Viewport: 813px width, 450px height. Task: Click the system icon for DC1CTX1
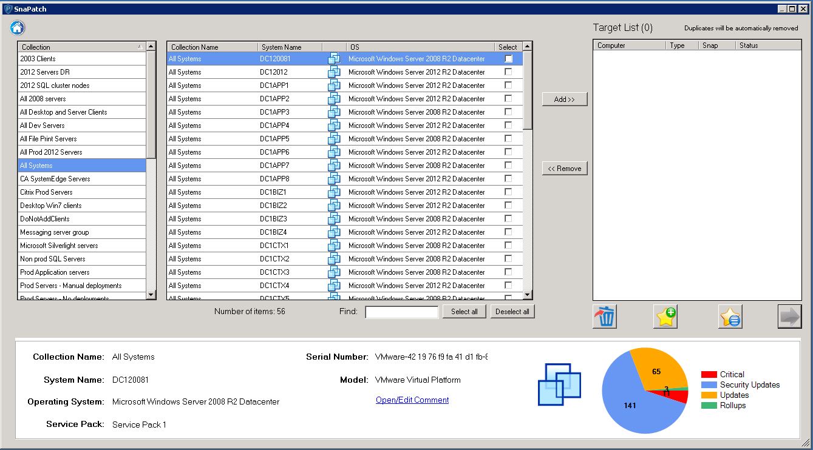click(x=334, y=246)
